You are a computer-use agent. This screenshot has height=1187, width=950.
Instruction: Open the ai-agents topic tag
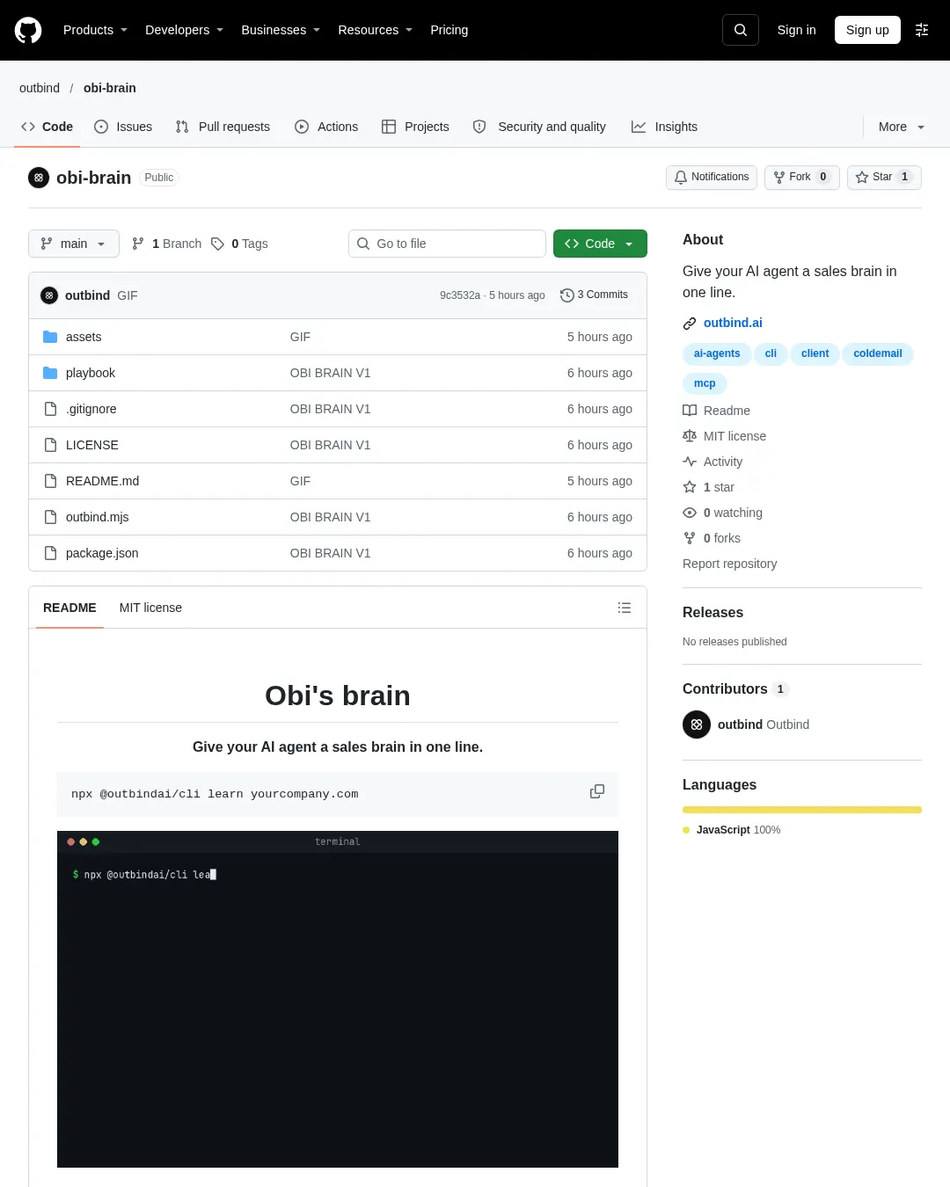pos(717,353)
